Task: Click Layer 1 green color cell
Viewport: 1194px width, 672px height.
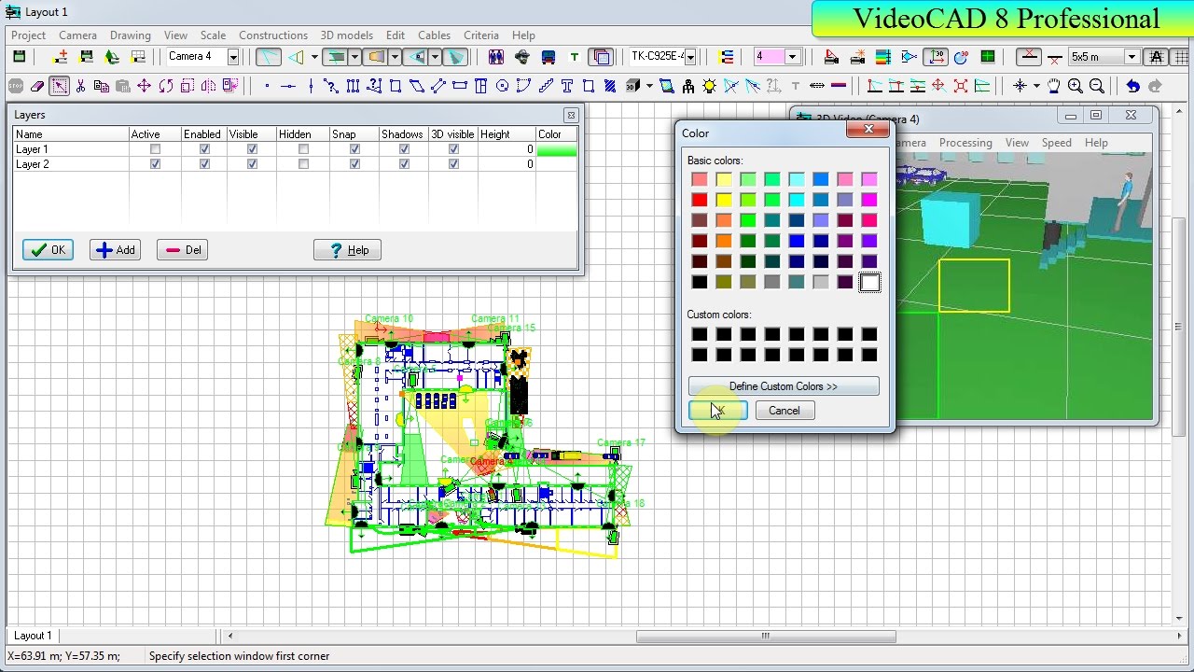Action: [x=556, y=149]
